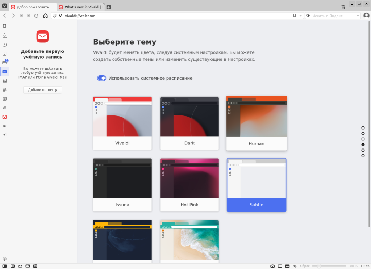This screenshot has height=269, width=371.
Task: Open settings gear in sidebar
Action: coord(4,259)
